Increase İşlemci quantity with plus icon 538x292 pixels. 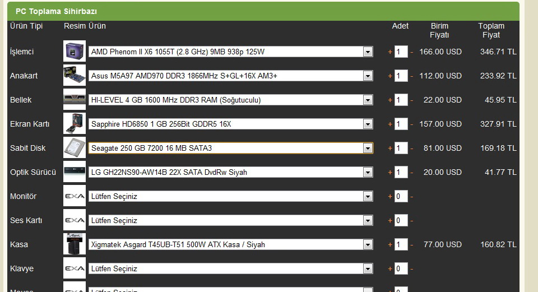[390, 52]
